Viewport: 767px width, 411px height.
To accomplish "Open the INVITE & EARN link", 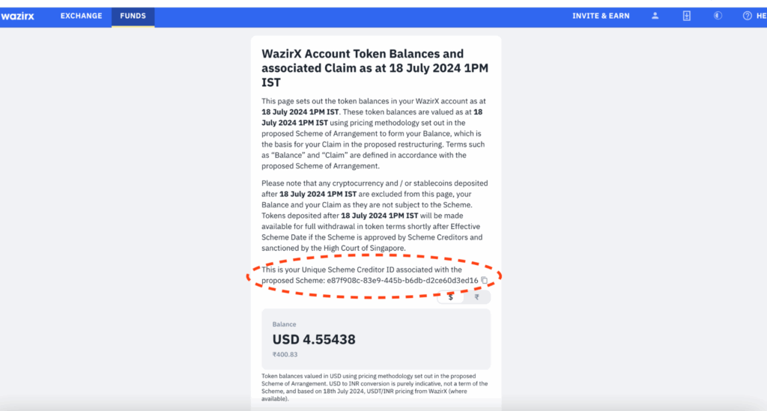I will [601, 16].
